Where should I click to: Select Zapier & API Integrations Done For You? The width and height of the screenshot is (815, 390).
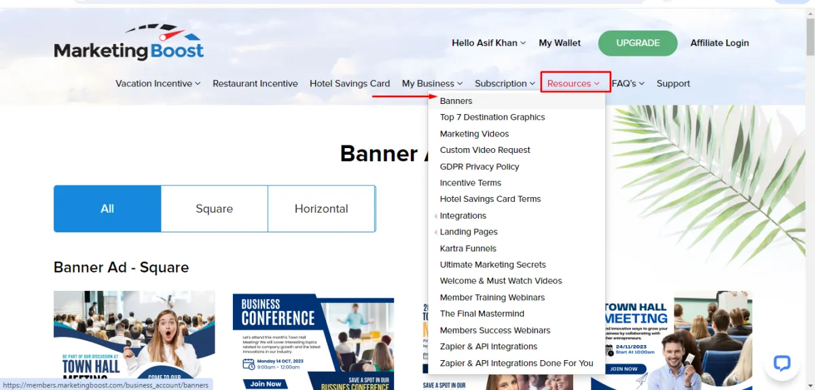tap(516, 363)
